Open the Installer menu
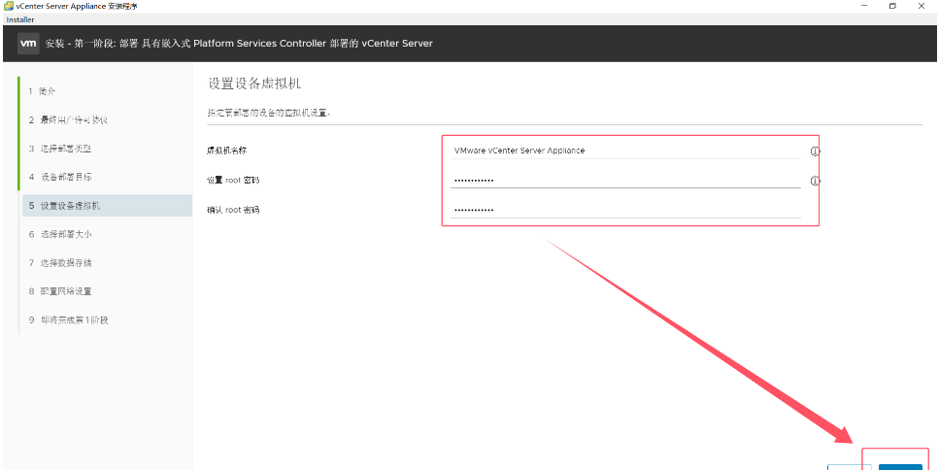 (20, 19)
